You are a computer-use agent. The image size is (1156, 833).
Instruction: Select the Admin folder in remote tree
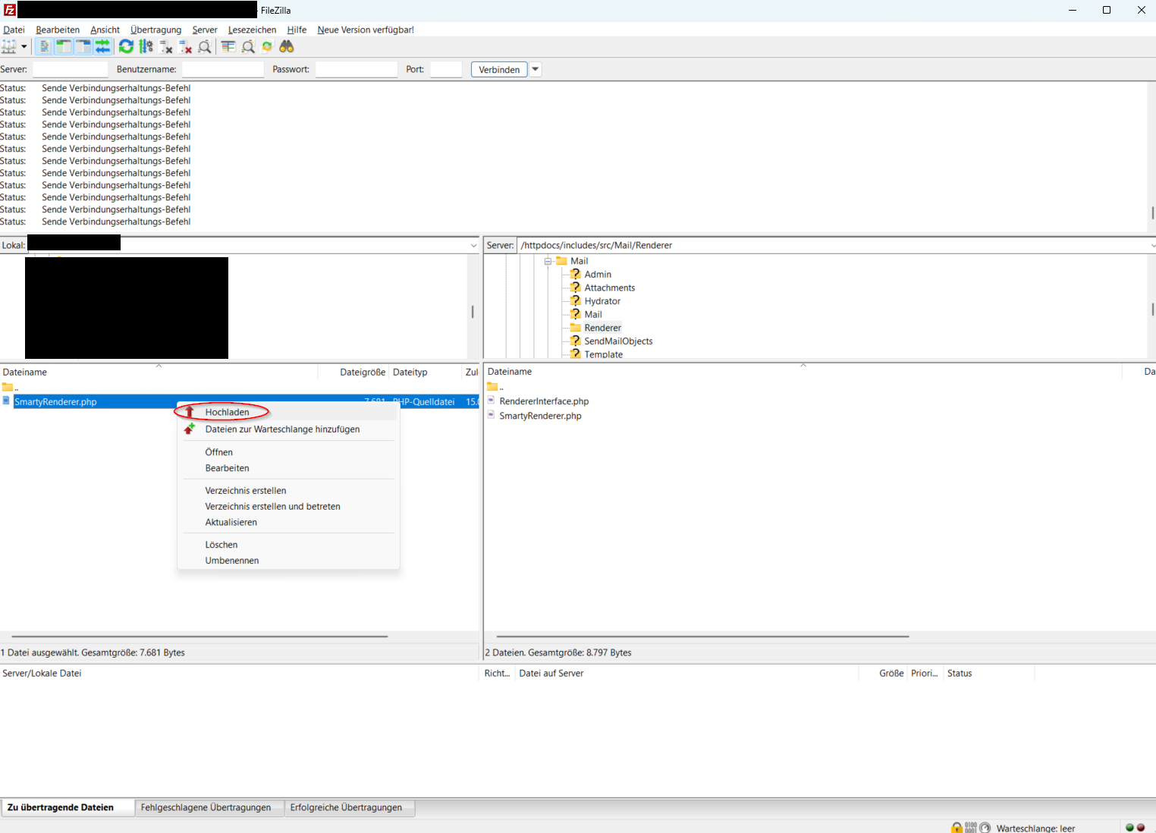(x=598, y=275)
